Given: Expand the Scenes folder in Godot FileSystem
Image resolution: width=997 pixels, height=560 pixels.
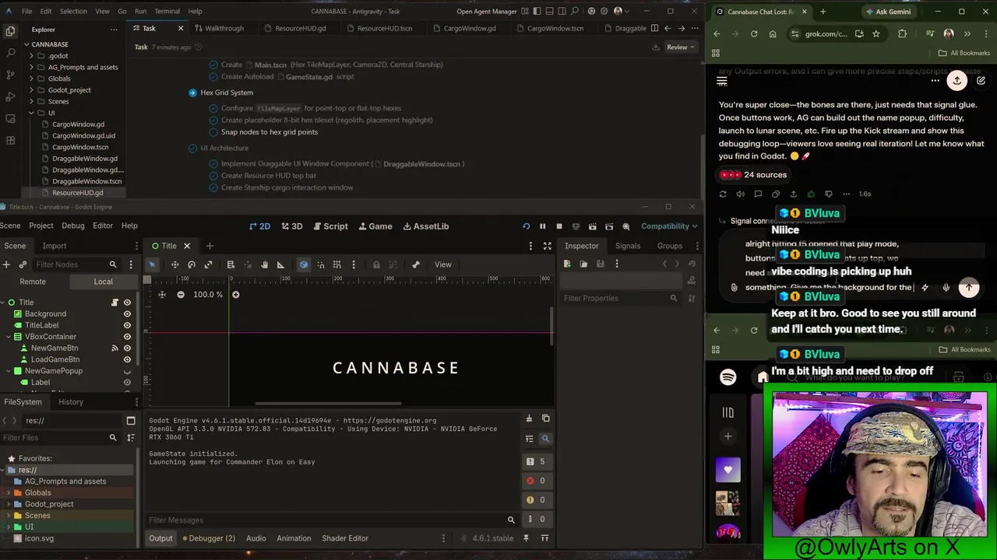Looking at the screenshot, I should point(9,516).
